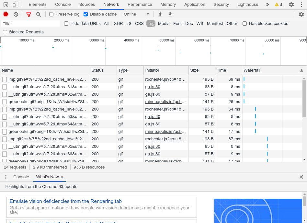
Task: Filter requests by JS type
Action: coord(129,24)
